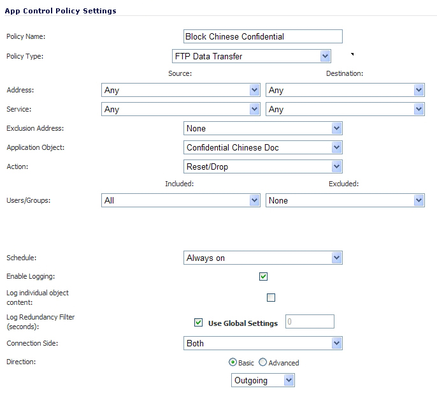This screenshot has height=398, width=437.
Task: Expand the Excluded Users/Groups dropdown
Action: click(345, 200)
